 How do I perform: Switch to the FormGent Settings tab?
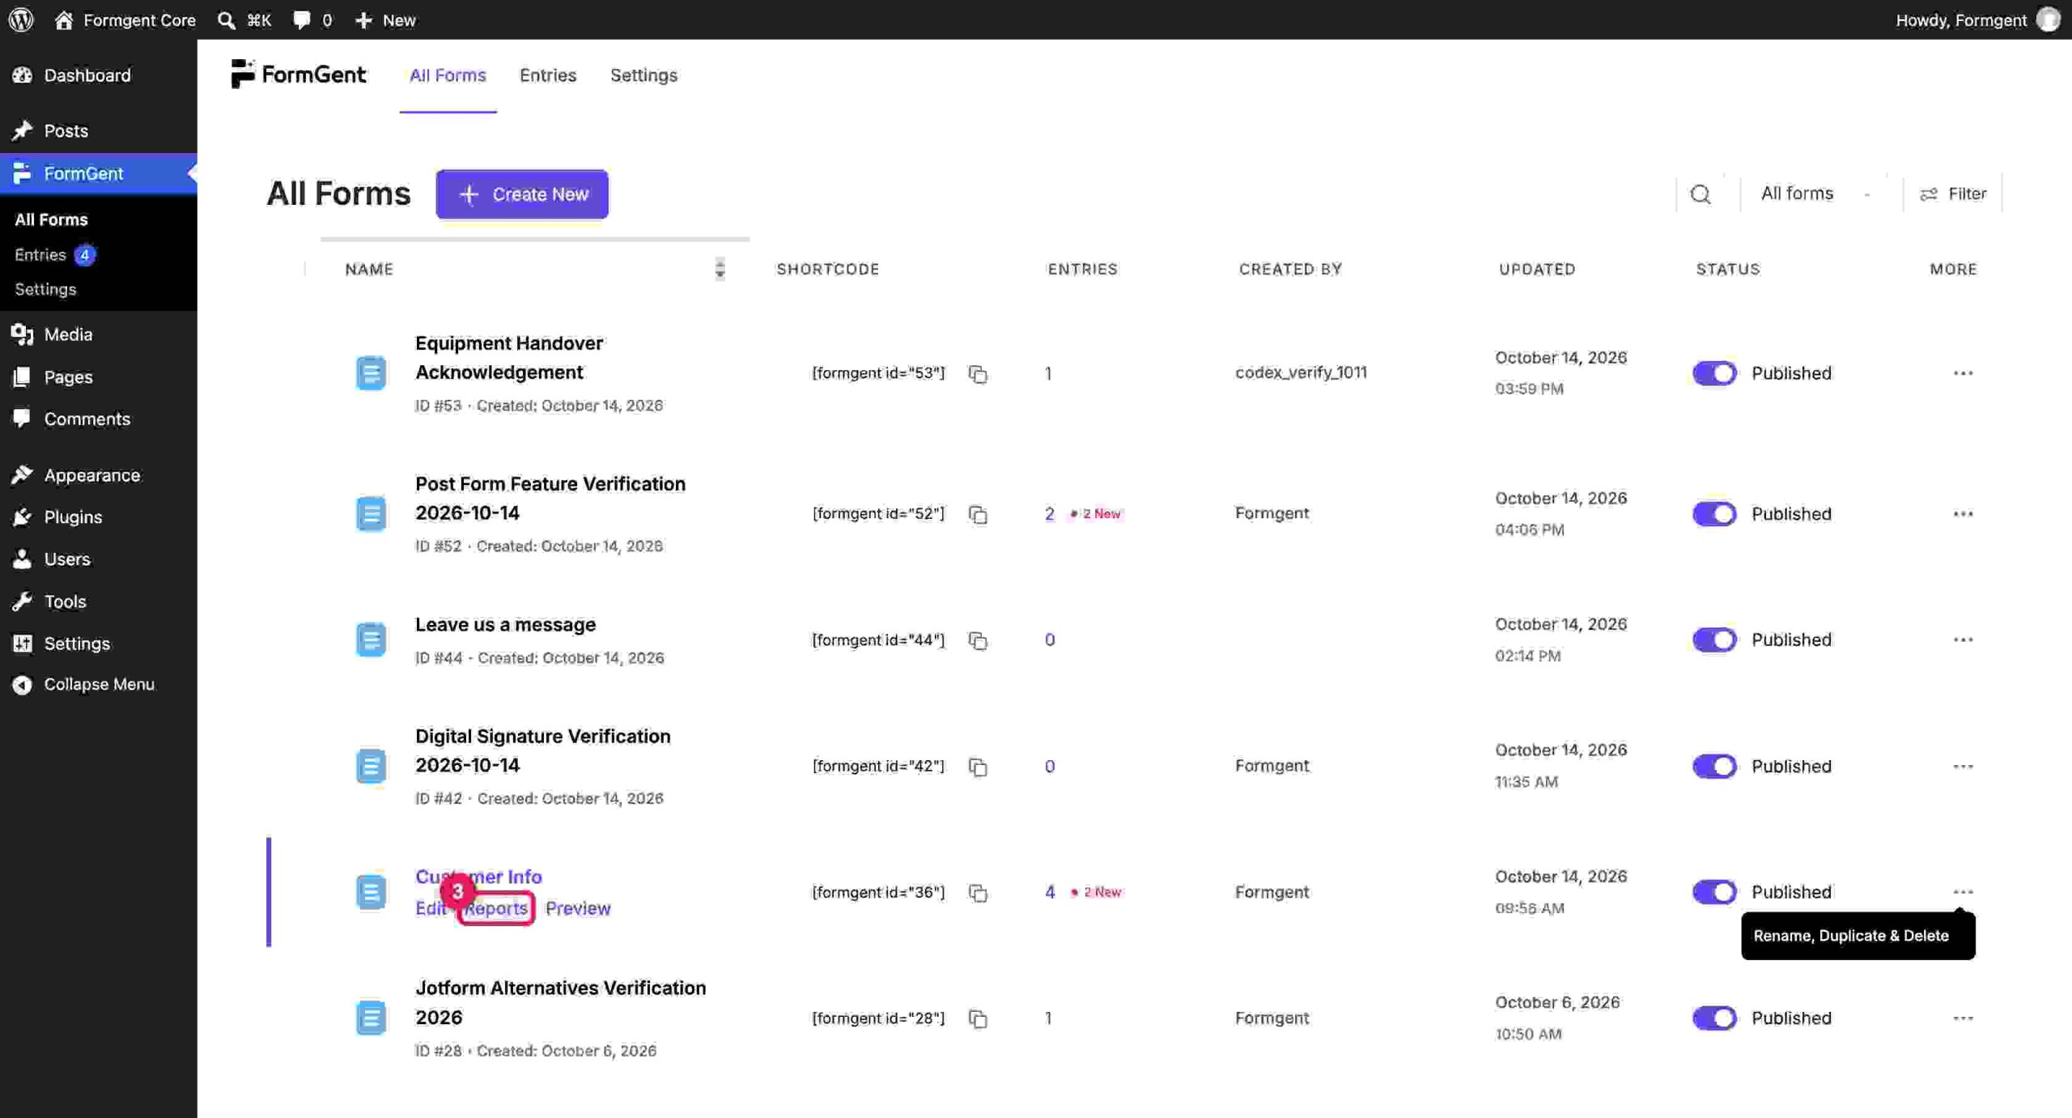(x=643, y=75)
